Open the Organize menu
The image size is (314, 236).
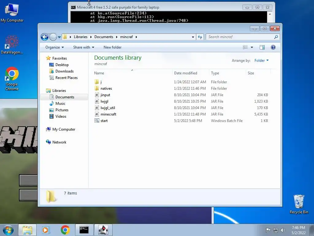point(55,47)
